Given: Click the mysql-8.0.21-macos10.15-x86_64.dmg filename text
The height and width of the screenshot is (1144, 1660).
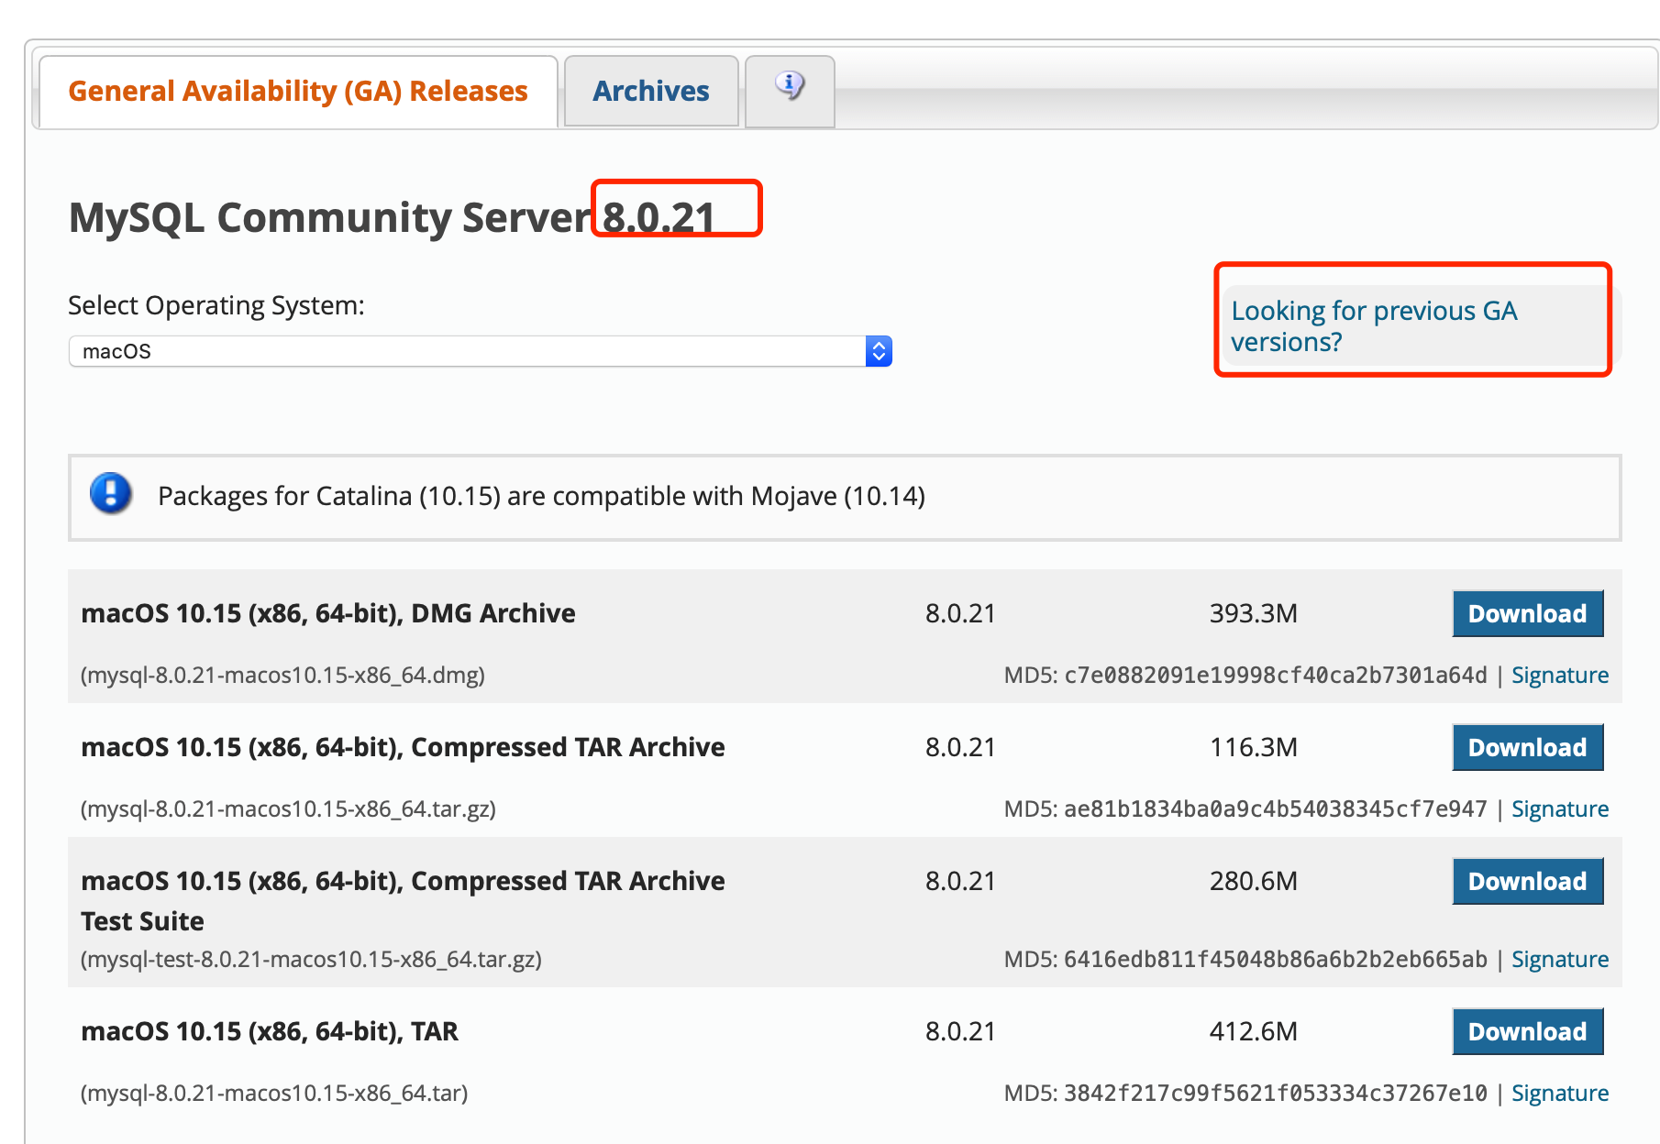Looking at the screenshot, I should 282,676.
